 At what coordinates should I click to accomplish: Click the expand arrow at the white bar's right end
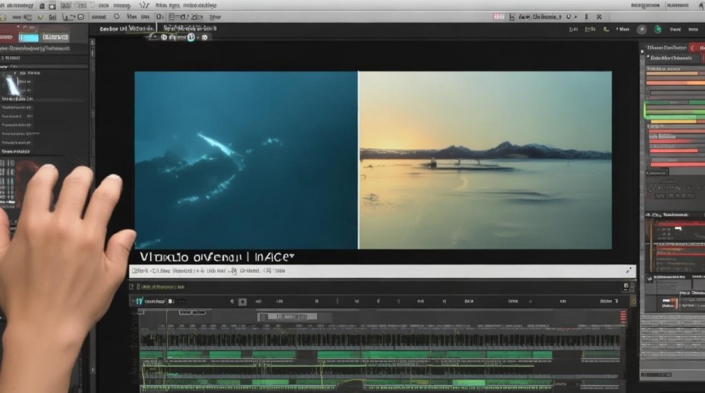(628, 271)
